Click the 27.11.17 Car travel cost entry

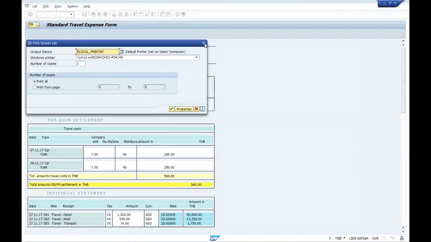click(40, 150)
